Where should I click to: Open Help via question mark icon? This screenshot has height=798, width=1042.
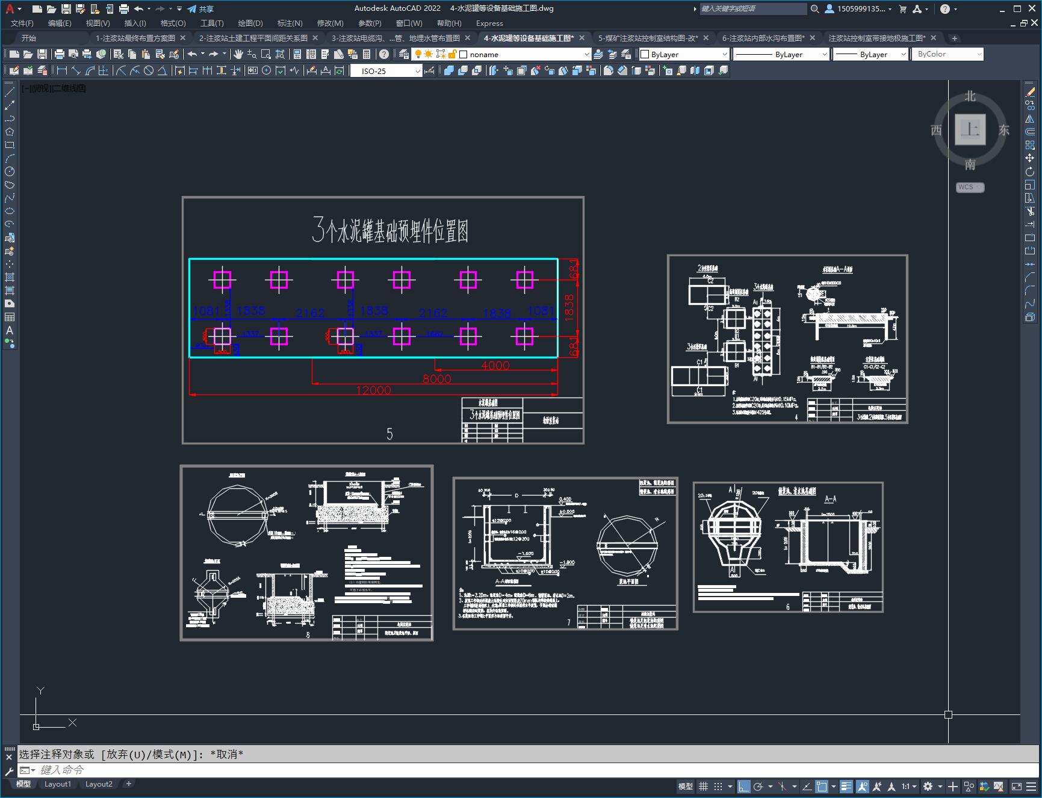384,54
